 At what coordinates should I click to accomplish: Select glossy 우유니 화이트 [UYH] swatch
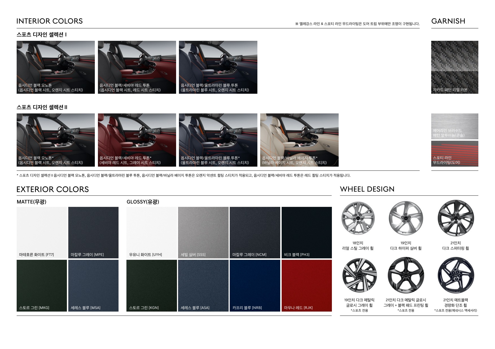click(152, 232)
